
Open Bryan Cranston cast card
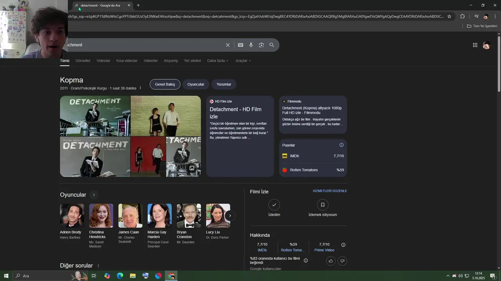pyautogui.click(x=189, y=224)
